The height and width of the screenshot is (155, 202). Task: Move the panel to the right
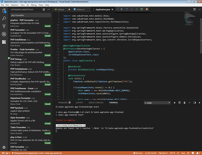[x=195, y=103]
